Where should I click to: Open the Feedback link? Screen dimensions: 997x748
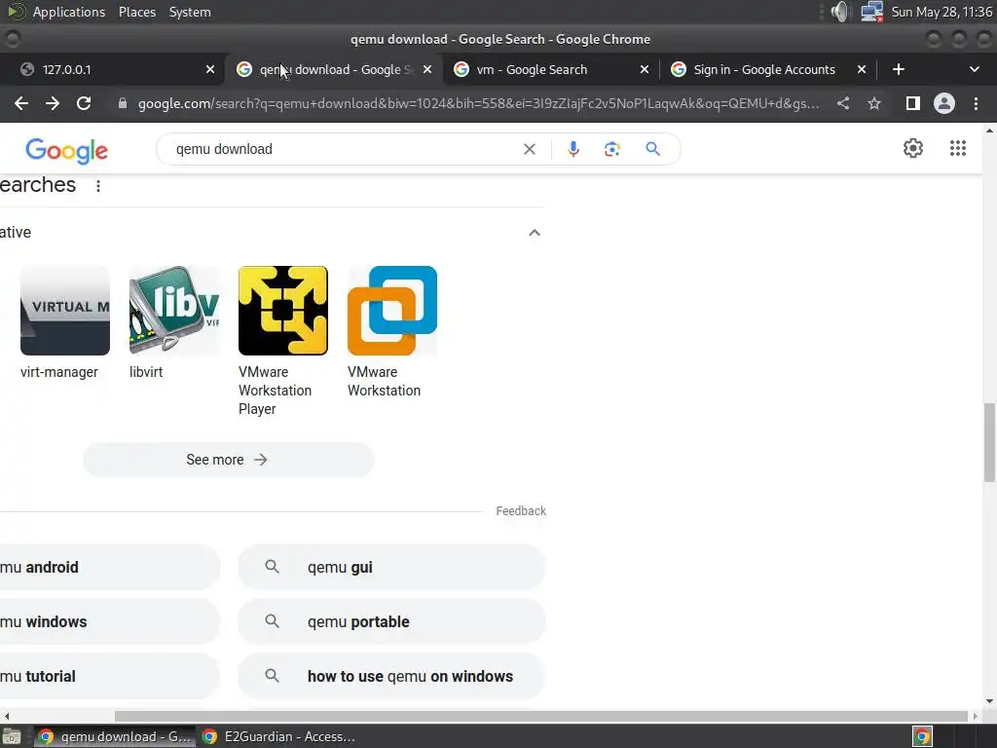(521, 510)
